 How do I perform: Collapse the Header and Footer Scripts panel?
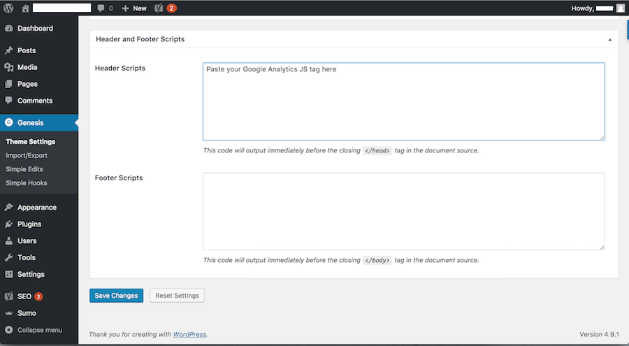[609, 39]
